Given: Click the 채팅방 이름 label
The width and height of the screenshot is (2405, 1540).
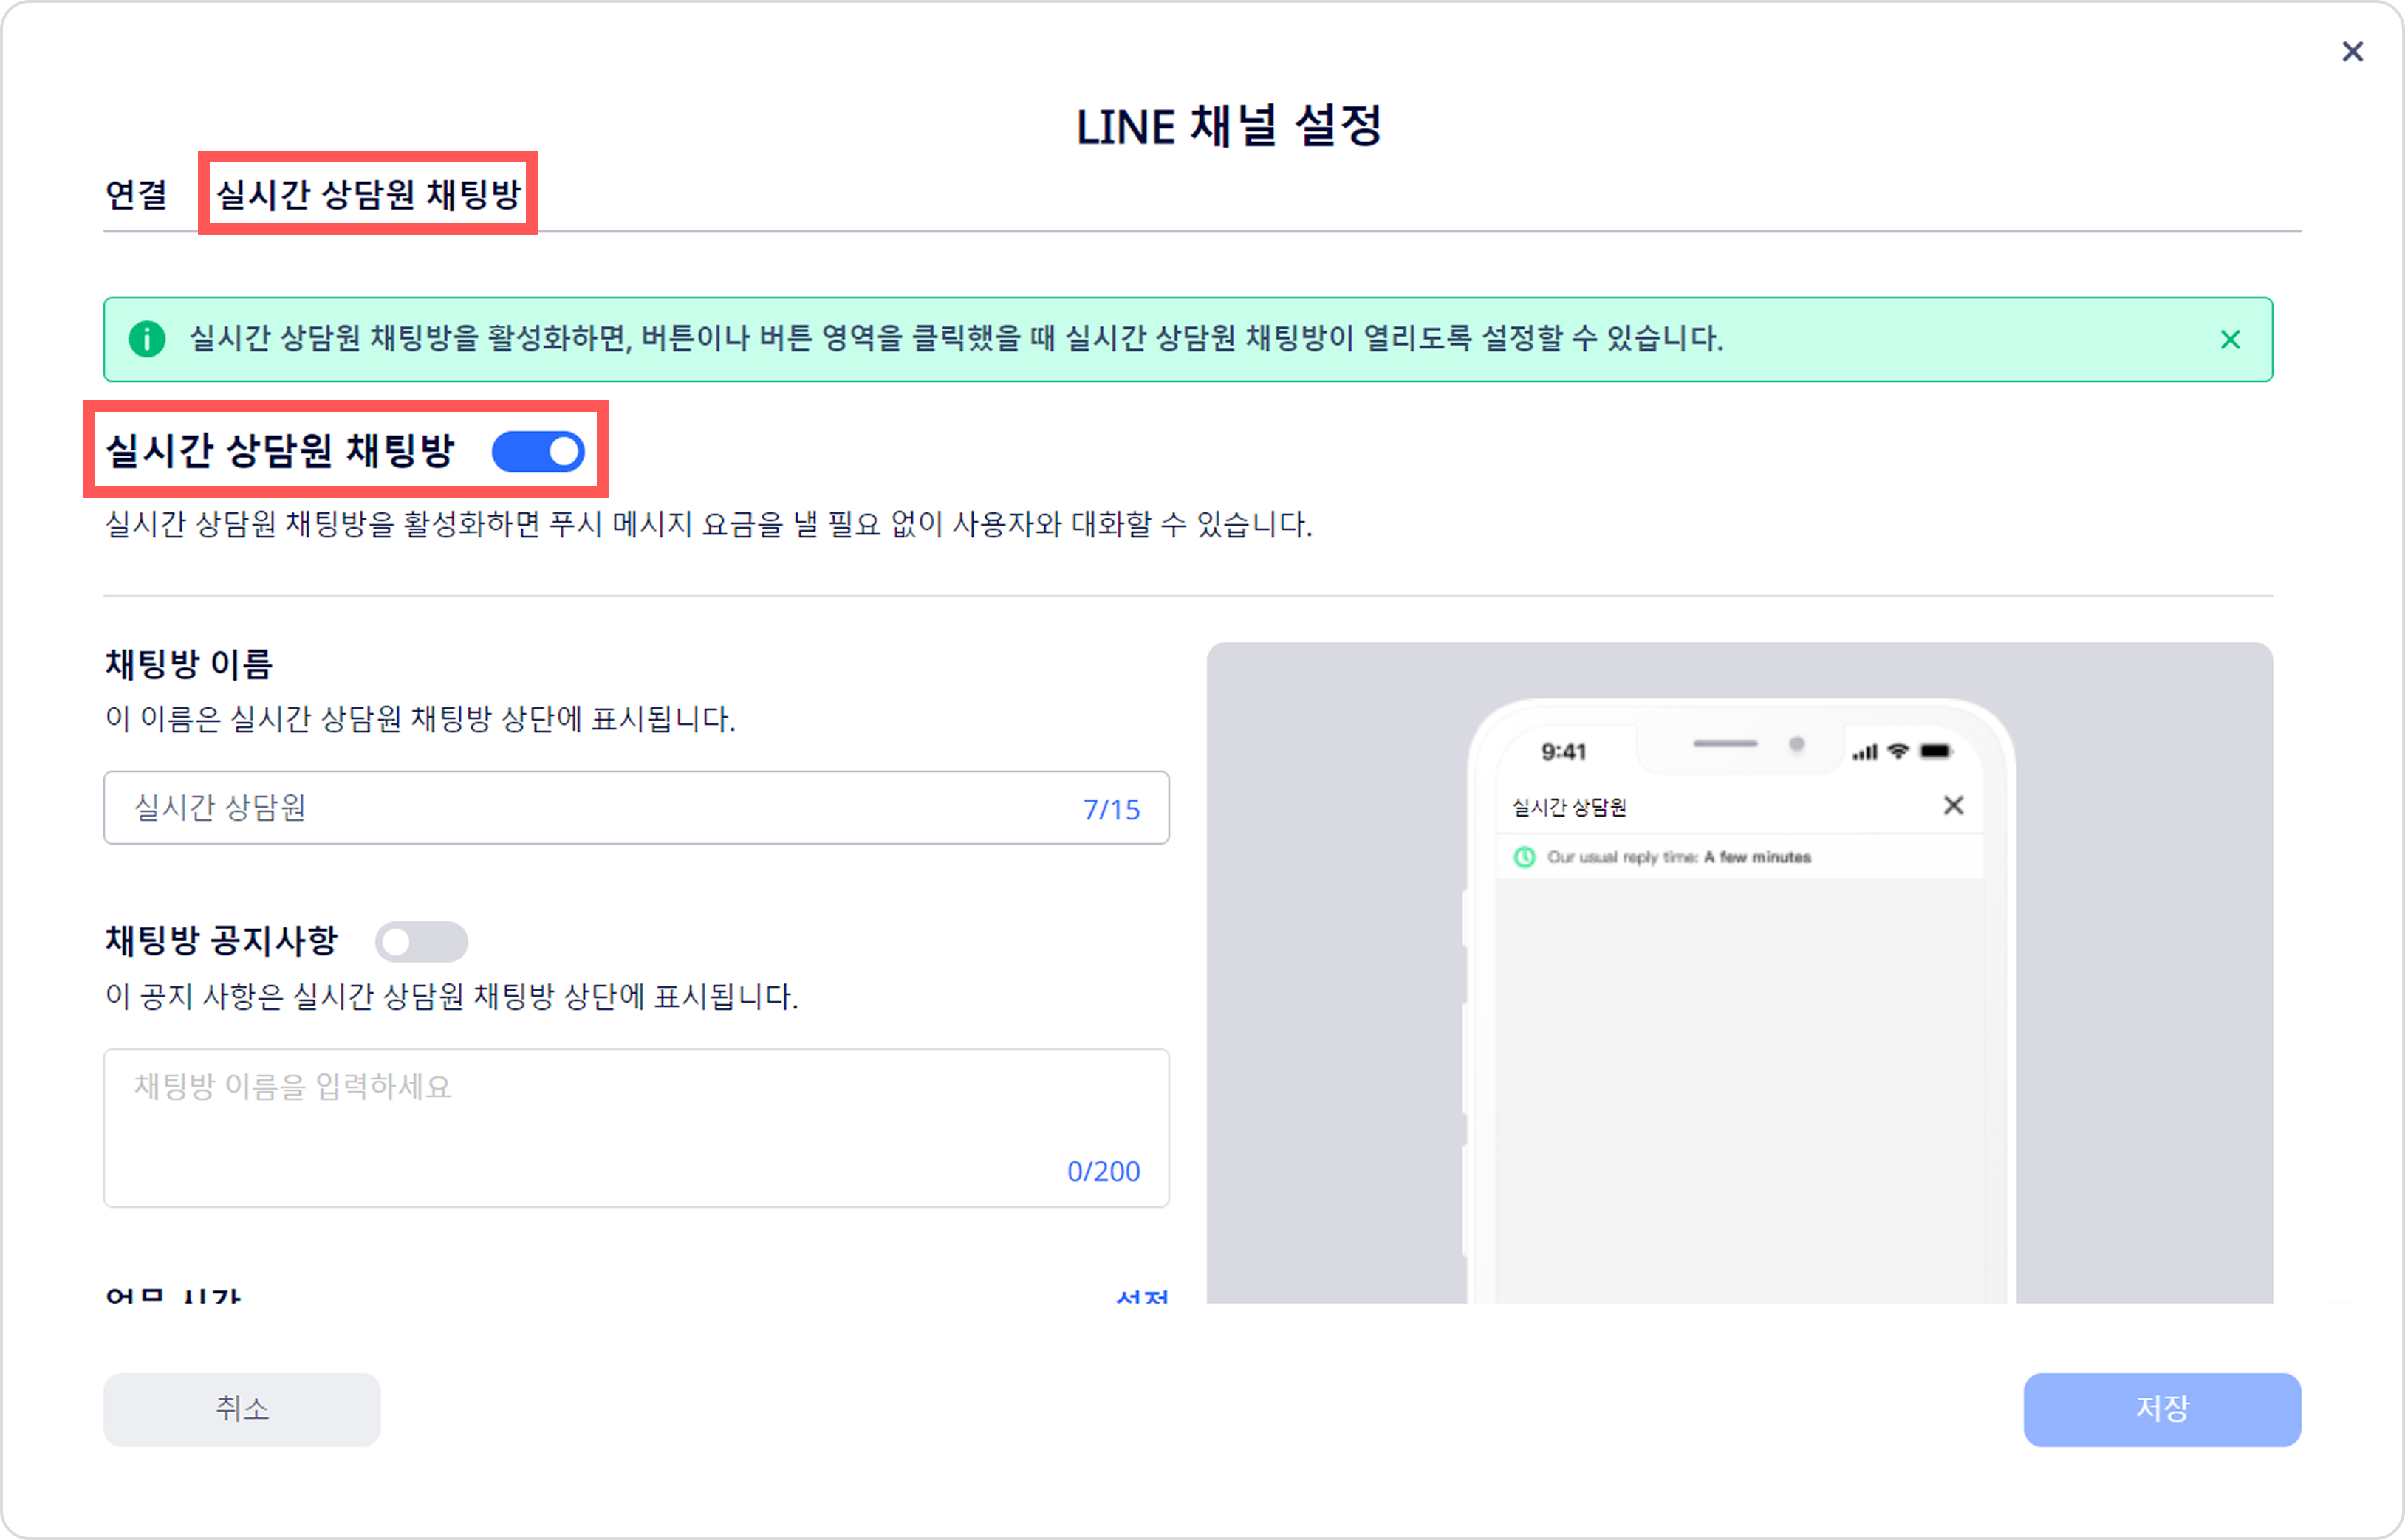Looking at the screenshot, I should [x=189, y=664].
